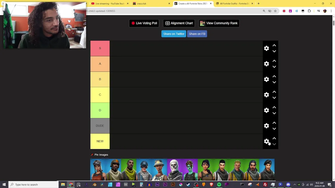This screenshot has width=335, height=188.
Task: Open Chrome profile avatar
Action: tap(325, 11)
